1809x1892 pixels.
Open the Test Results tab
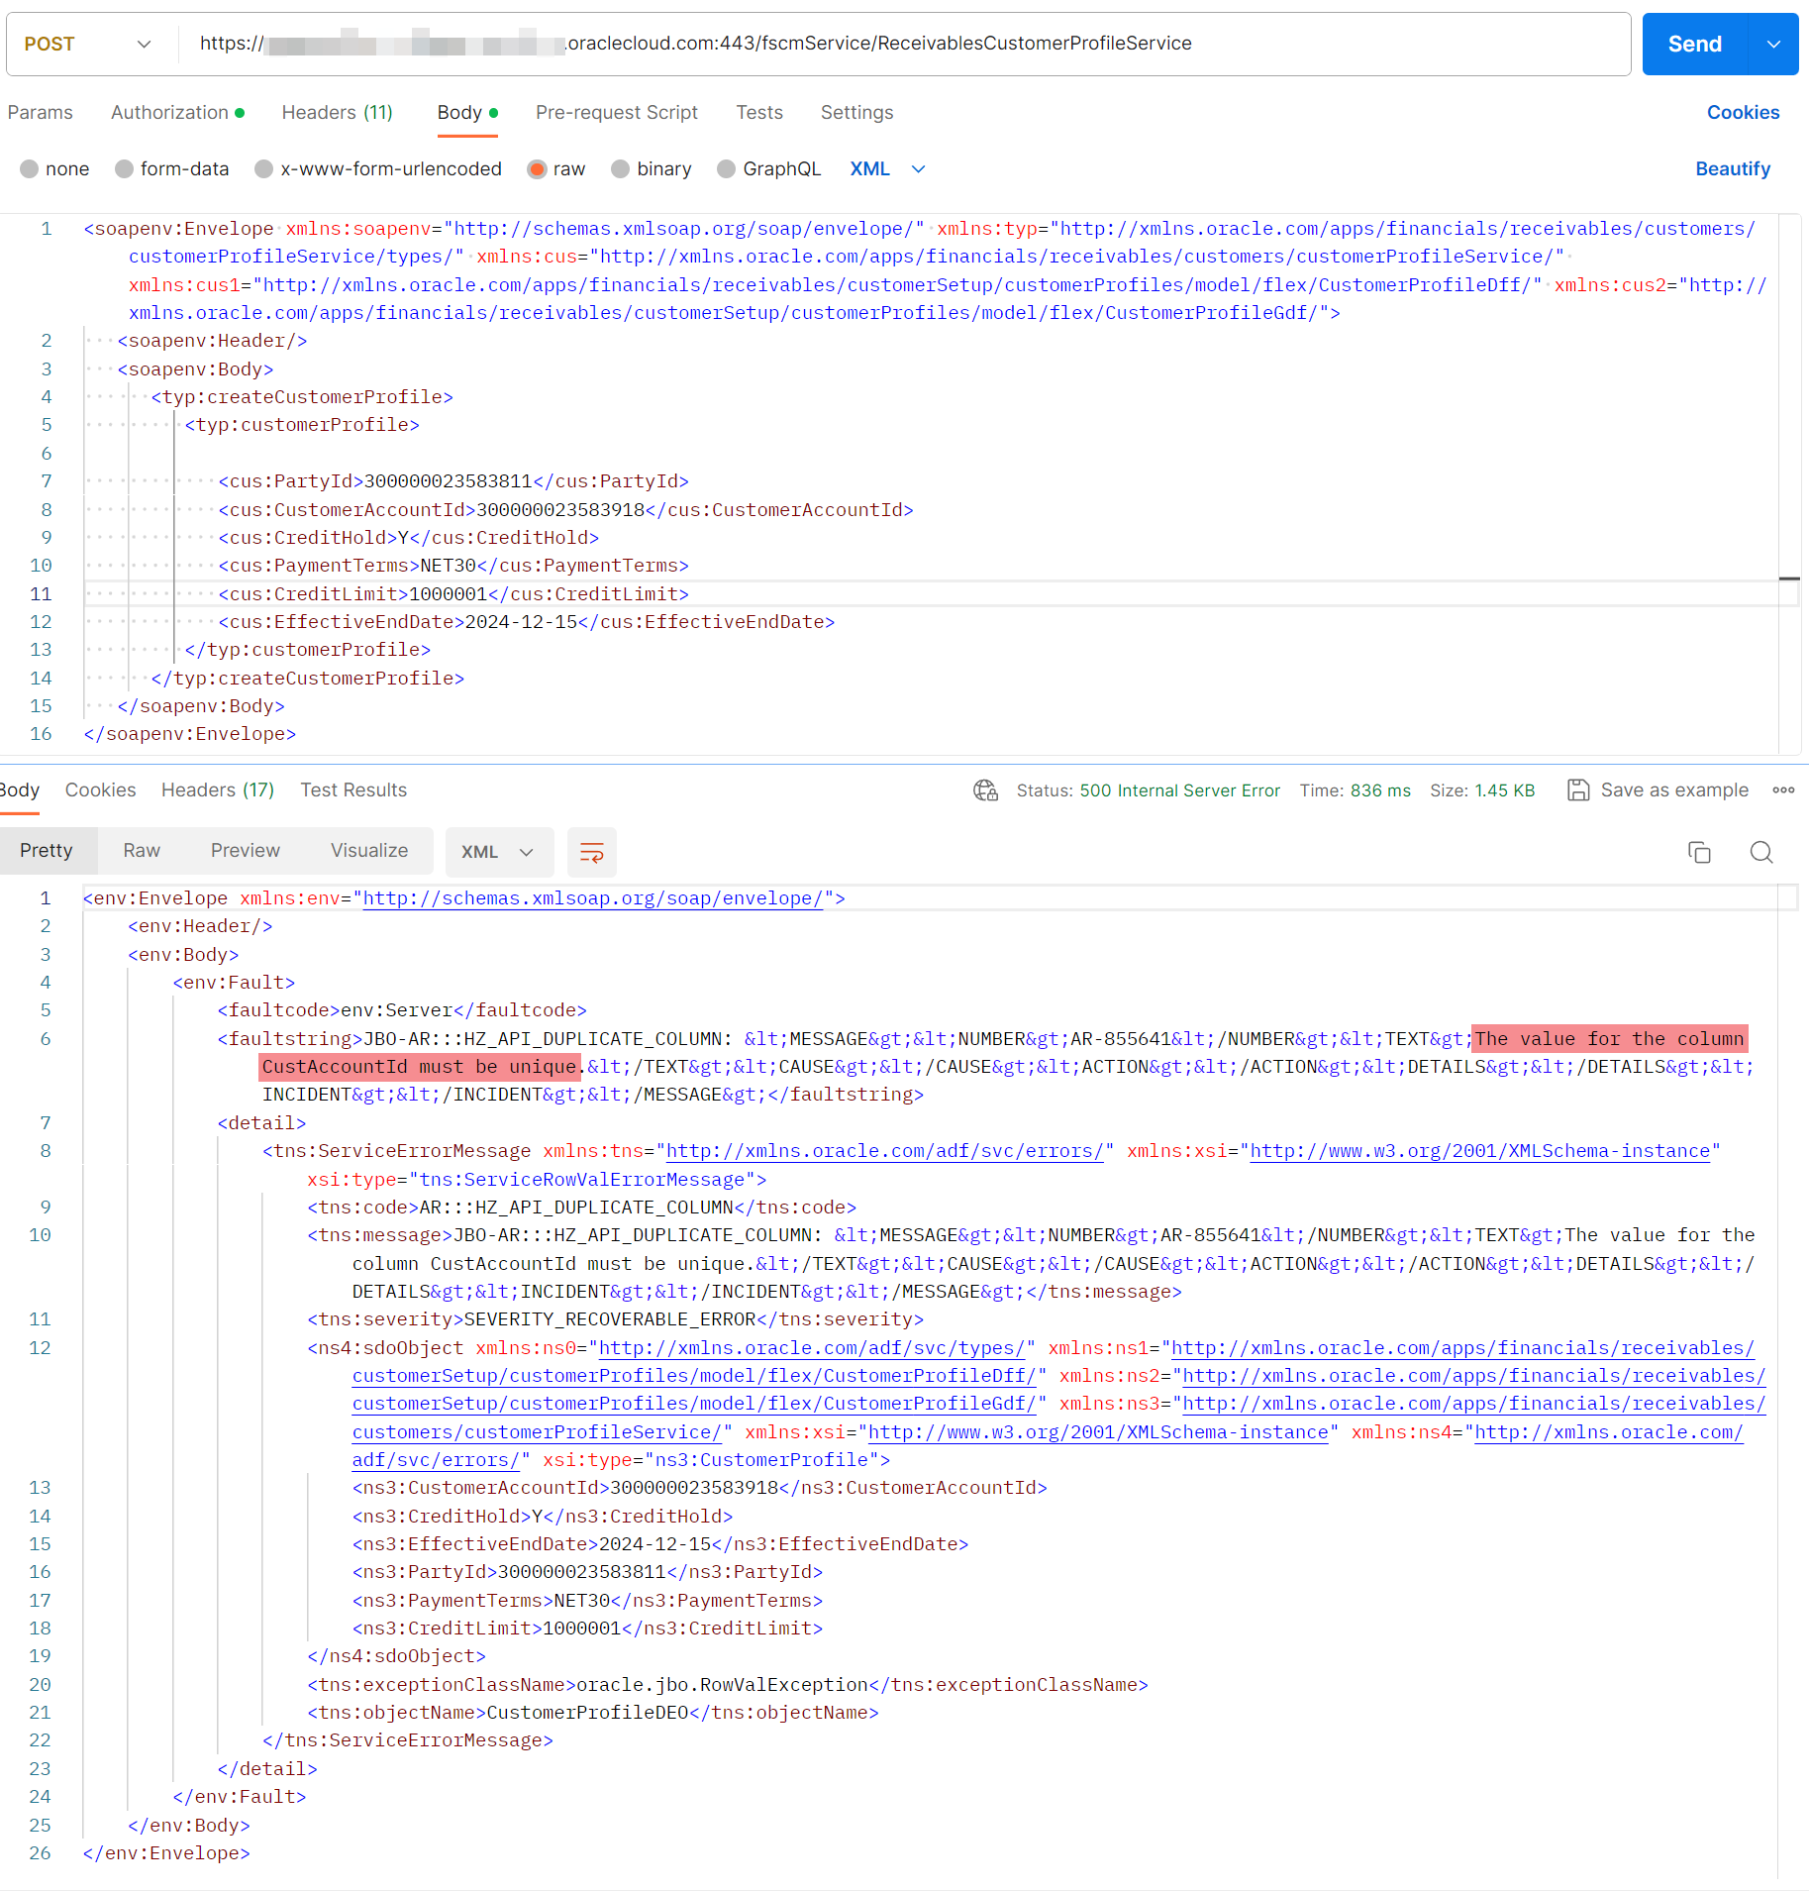[x=353, y=790]
